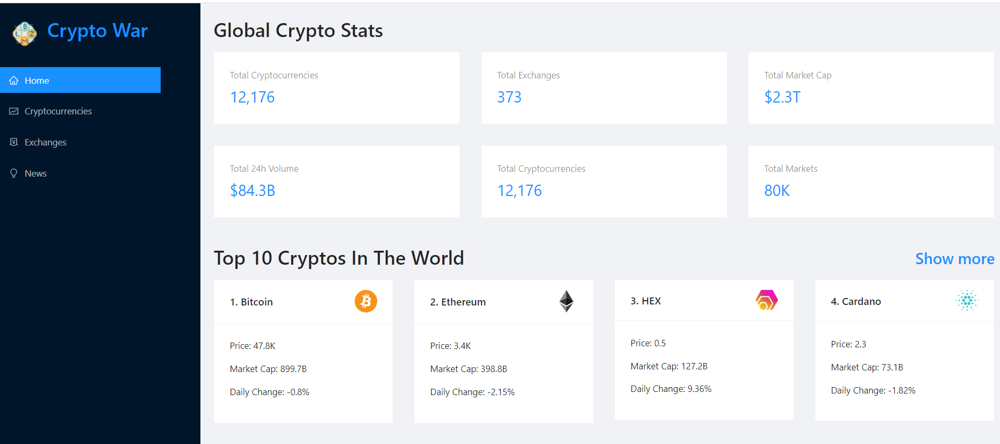
Task: Click the $2.3T market cap value
Action: 782,97
